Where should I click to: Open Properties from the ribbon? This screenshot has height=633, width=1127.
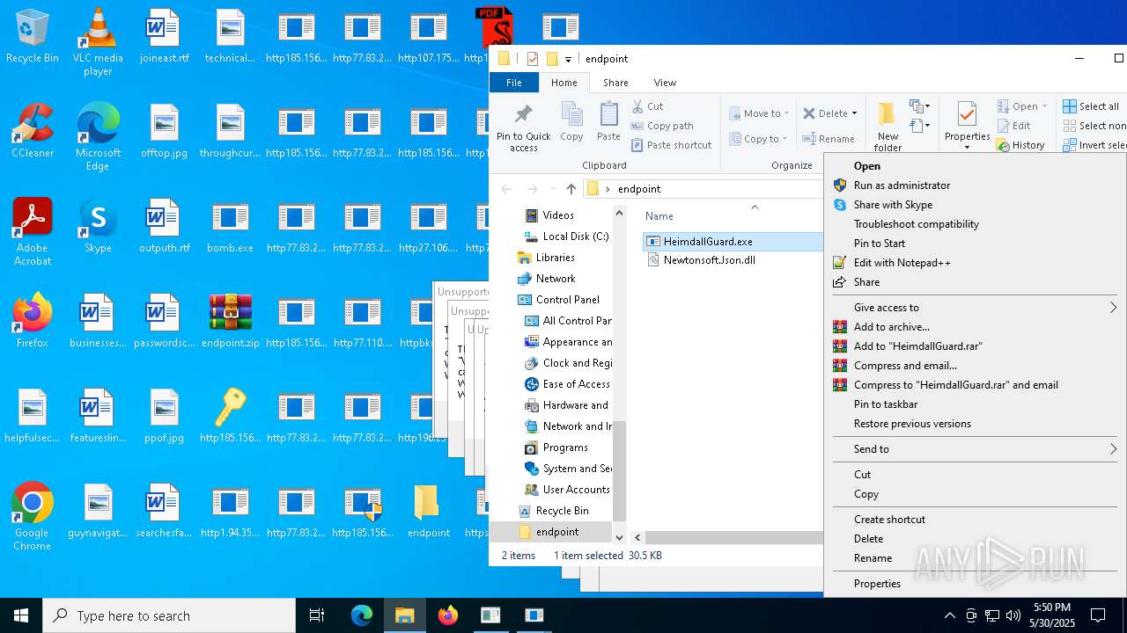click(x=967, y=123)
